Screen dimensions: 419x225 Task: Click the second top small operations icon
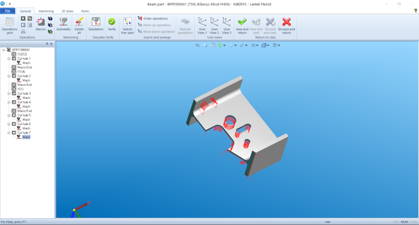(x=30, y=18)
